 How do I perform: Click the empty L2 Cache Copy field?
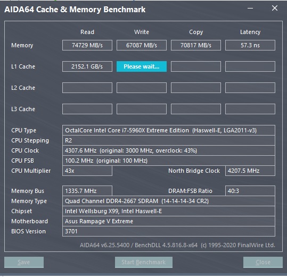click(x=196, y=88)
